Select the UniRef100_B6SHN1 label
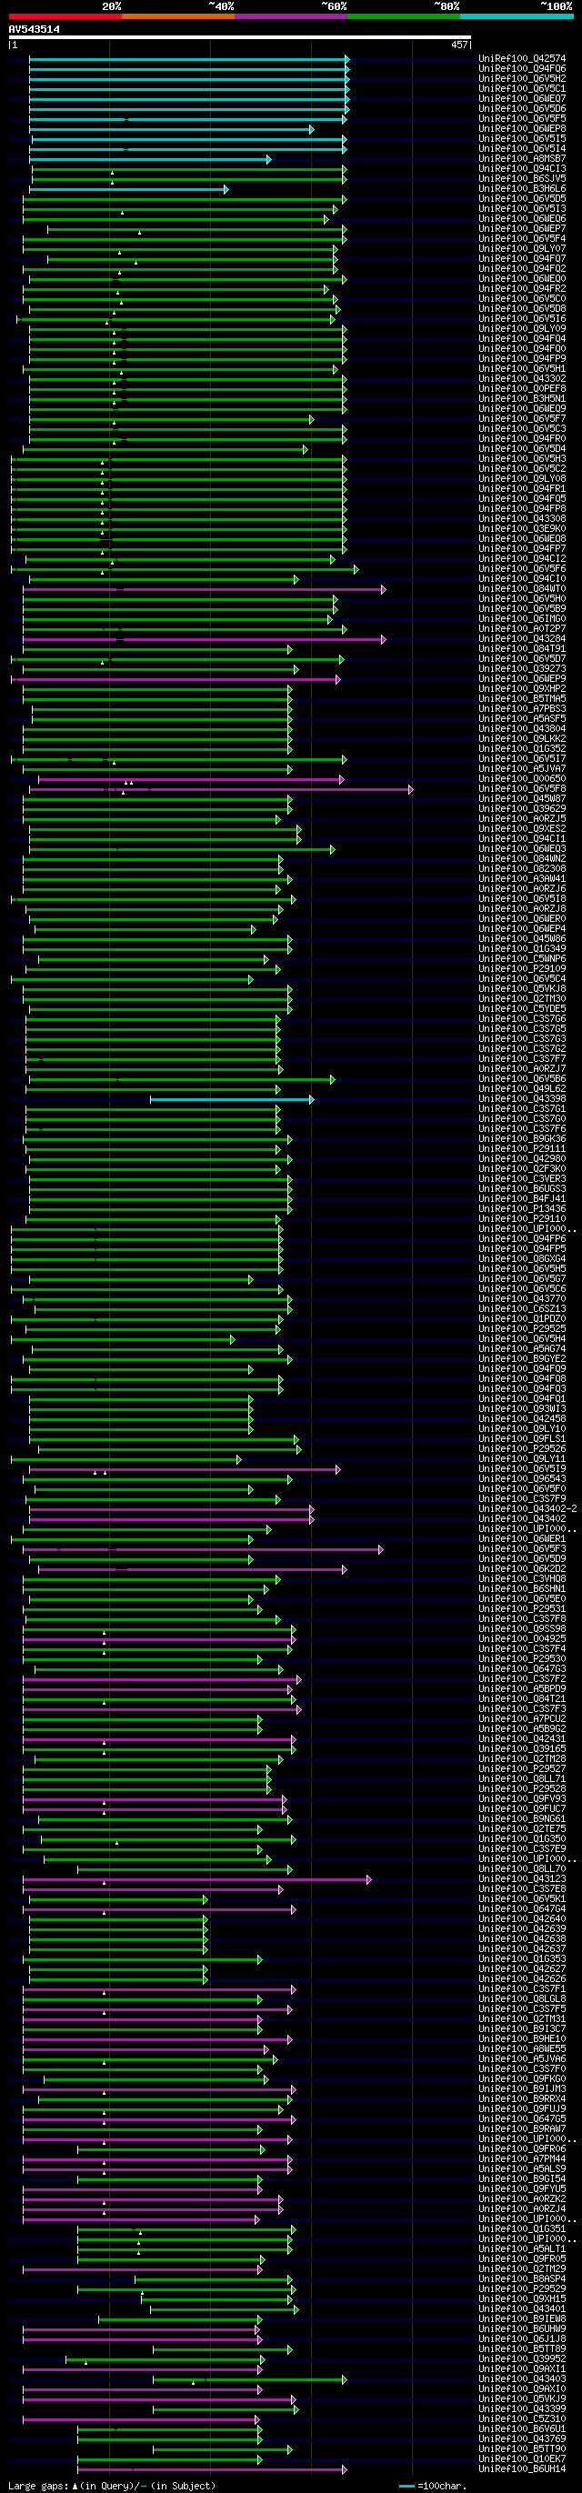 tap(522, 1588)
